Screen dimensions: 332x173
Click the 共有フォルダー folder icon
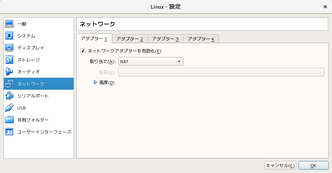[x=9, y=120]
